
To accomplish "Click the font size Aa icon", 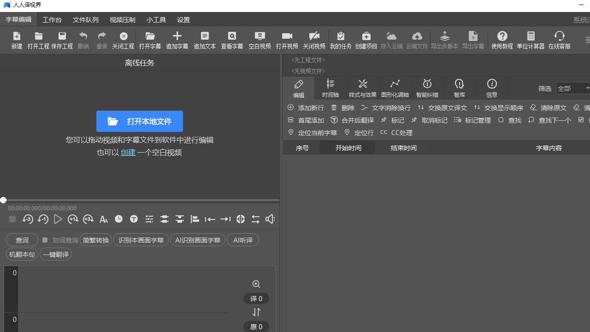I will click(x=103, y=219).
